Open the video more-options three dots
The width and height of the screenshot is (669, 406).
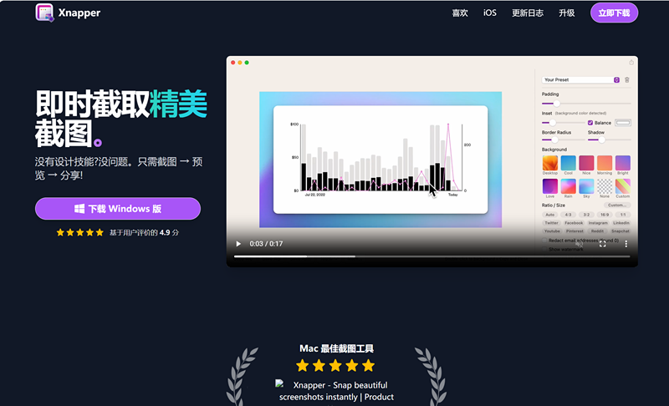pos(626,244)
